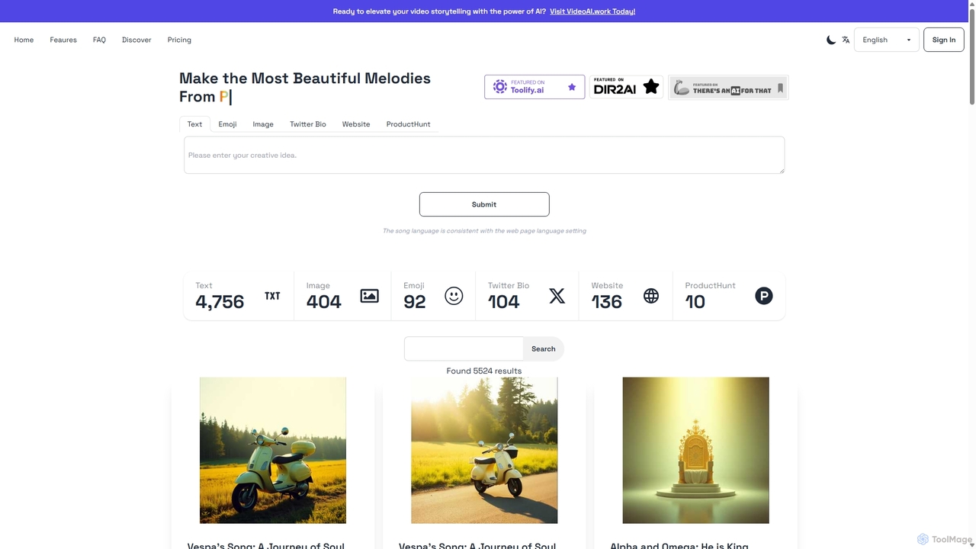The width and height of the screenshot is (976, 549).
Task: Toggle dark mode moon icon
Action: tap(831, 40)
